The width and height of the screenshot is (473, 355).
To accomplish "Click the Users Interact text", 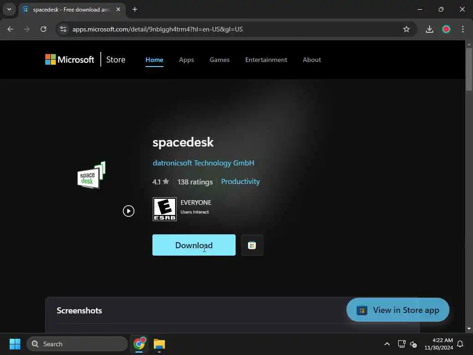I will pyautogui.click(x=194, y=212).
